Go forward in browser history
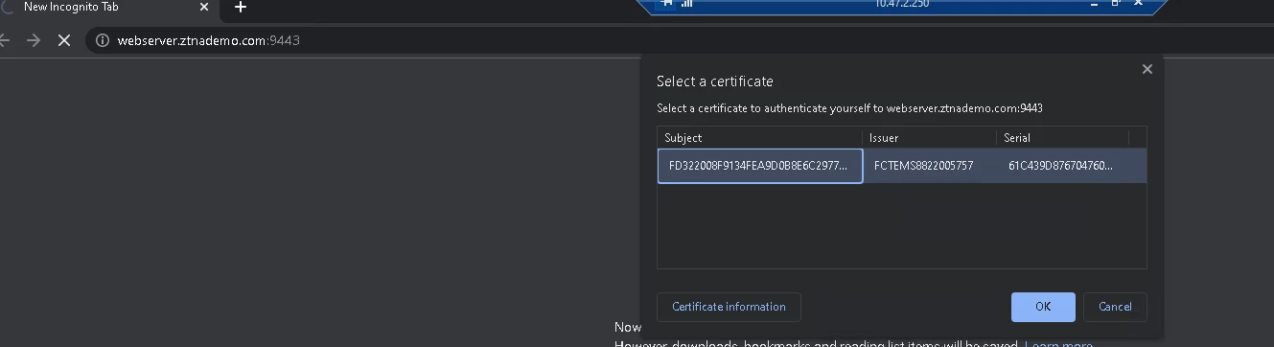1274x347 pixels. click(34, 40)
